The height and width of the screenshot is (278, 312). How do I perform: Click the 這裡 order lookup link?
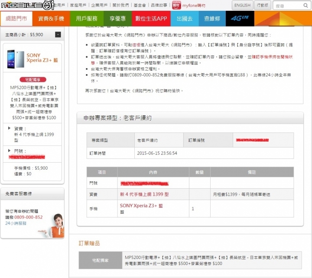pos(136,45)
